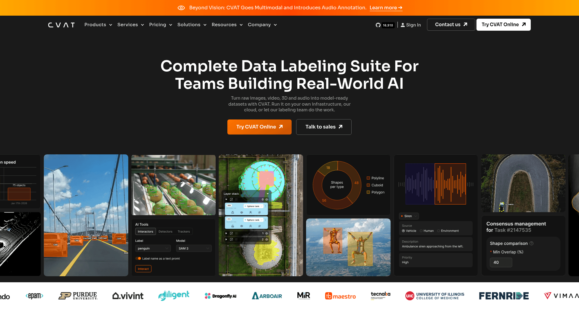Click the MiR logo

(x=303, y=296)
